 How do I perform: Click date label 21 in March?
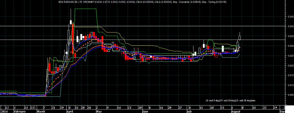(54, 108)
